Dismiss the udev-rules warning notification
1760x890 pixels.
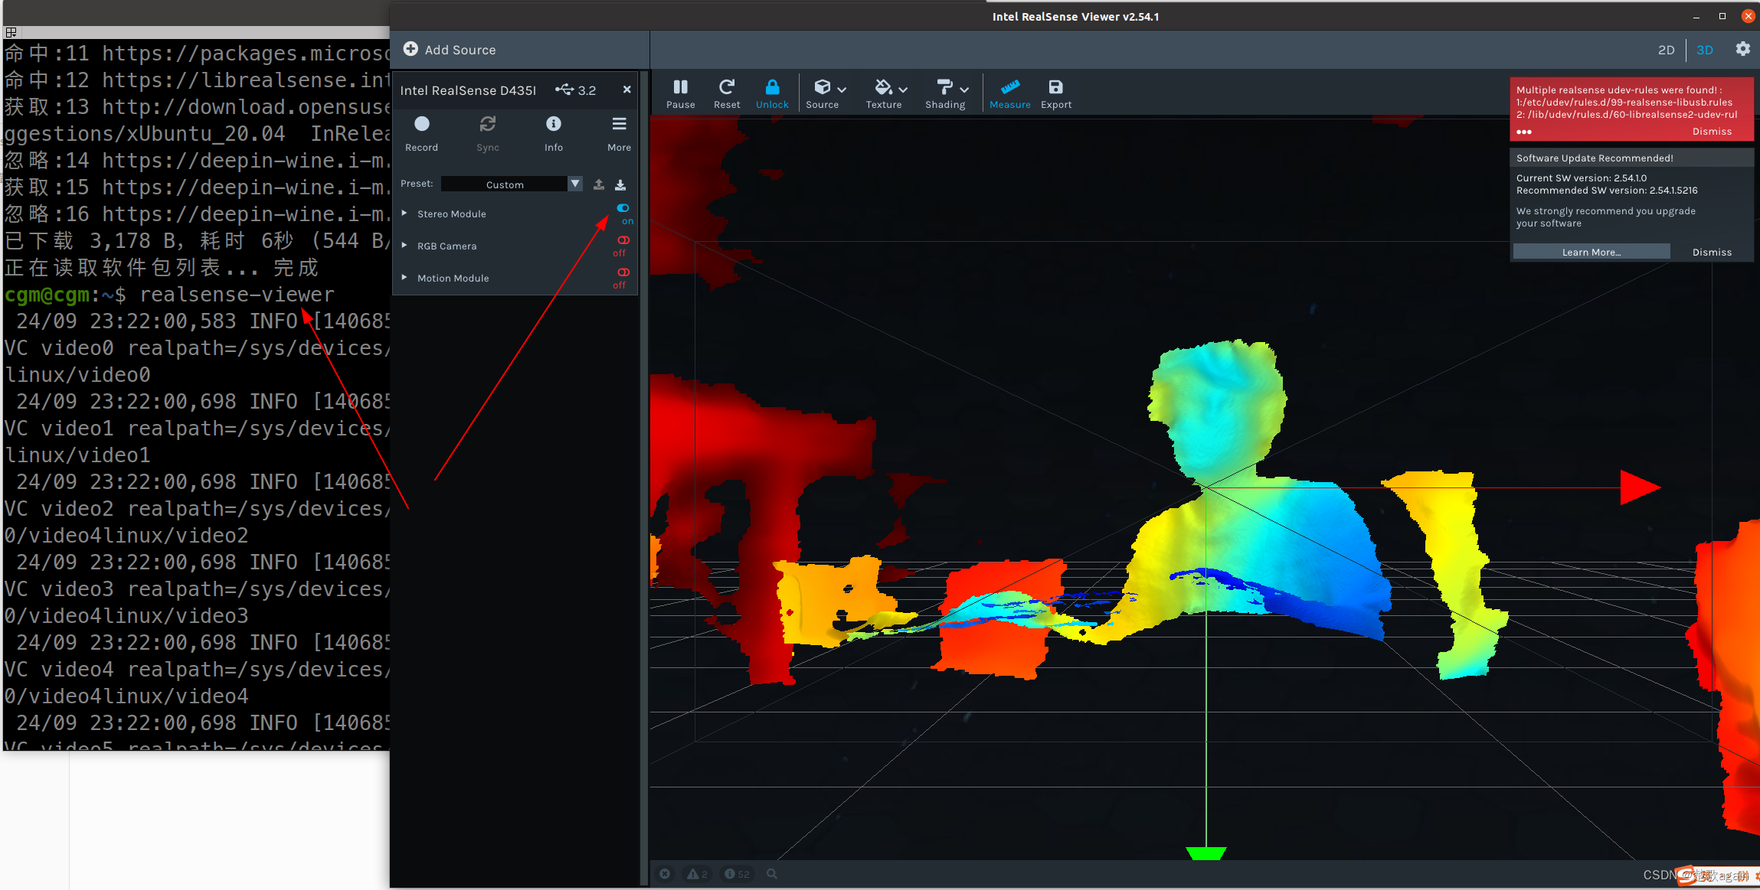click(1711, 132)
